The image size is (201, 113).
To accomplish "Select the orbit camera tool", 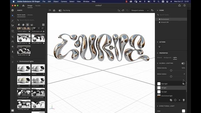I will click(13, 41).
